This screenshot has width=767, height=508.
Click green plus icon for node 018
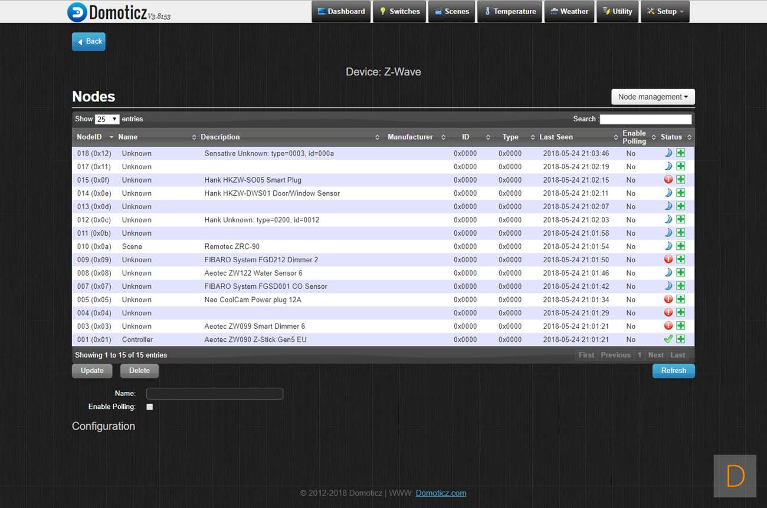[x=680, y=153]
